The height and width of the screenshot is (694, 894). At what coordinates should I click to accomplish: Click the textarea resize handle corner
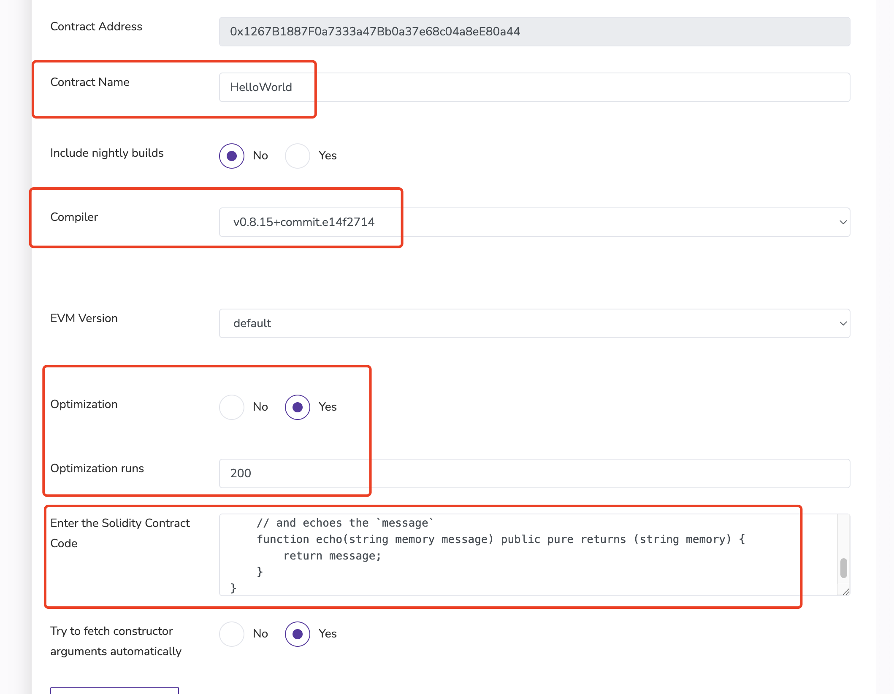pos(845,592)
